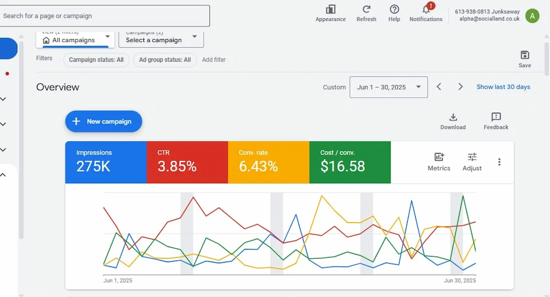This screenshot has width=550, height=297.
Task: Open the Adjust sliders icon
Action: [x=472, y=157]
